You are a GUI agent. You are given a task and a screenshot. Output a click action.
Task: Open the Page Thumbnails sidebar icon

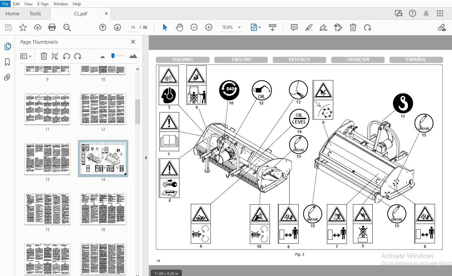7,46
